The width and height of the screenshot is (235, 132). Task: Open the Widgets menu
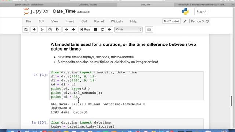pyautogui.click(x=117, y=21)
